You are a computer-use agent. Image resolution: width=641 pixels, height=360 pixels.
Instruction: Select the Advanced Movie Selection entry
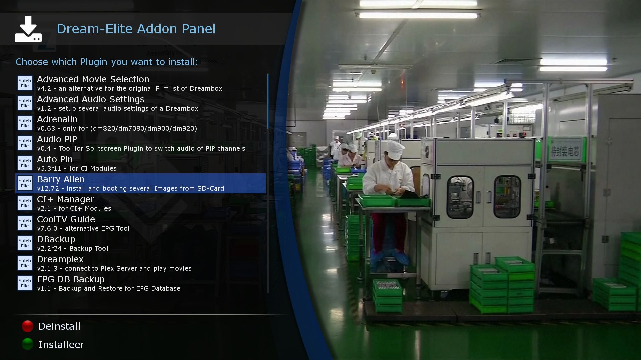point(140,83)
